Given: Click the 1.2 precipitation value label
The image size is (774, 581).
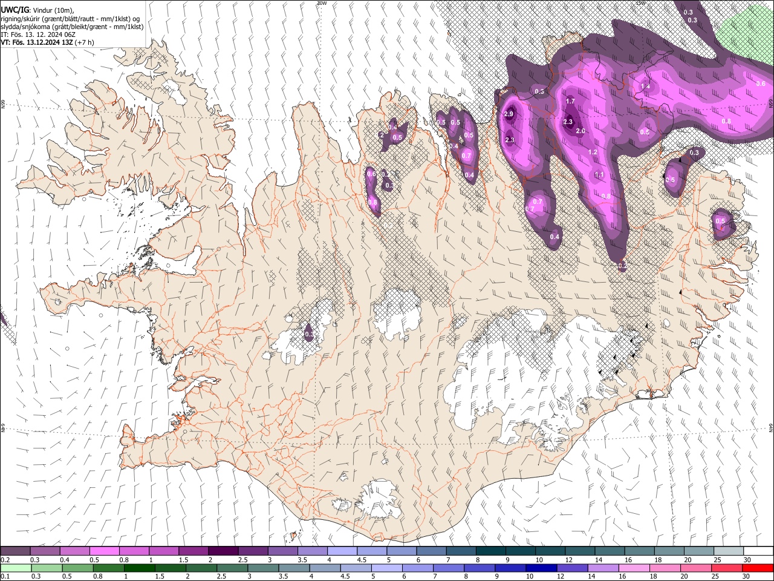Looking at the screenshot, I should pyautogui.click(x=593, y=153).
